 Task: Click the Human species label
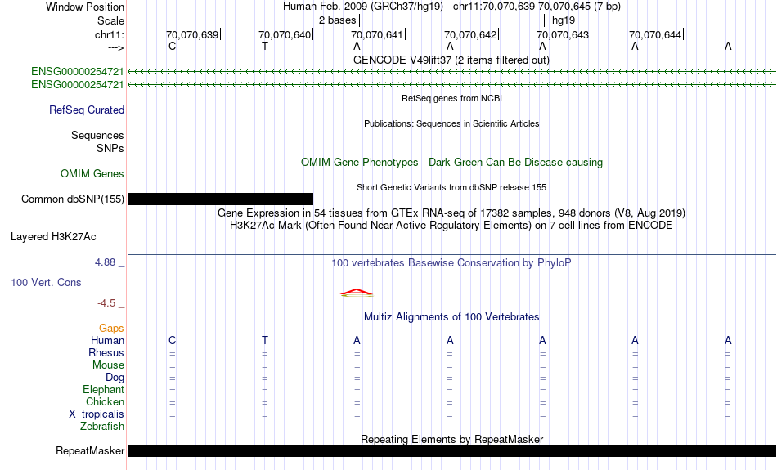[107, 341]
